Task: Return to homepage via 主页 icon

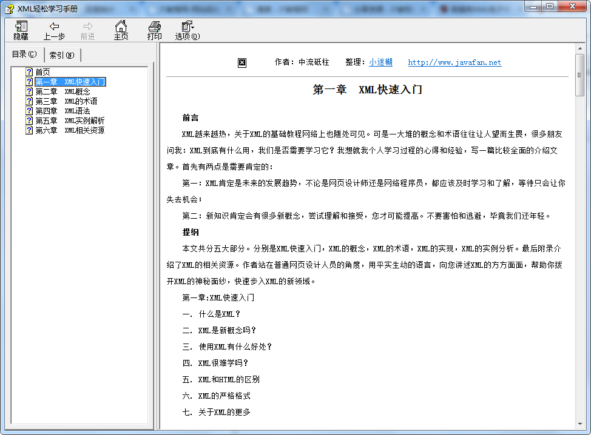Action: coord(121,30)
